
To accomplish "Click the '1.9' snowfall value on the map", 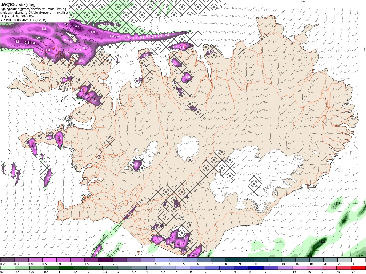I will point(93,32).
